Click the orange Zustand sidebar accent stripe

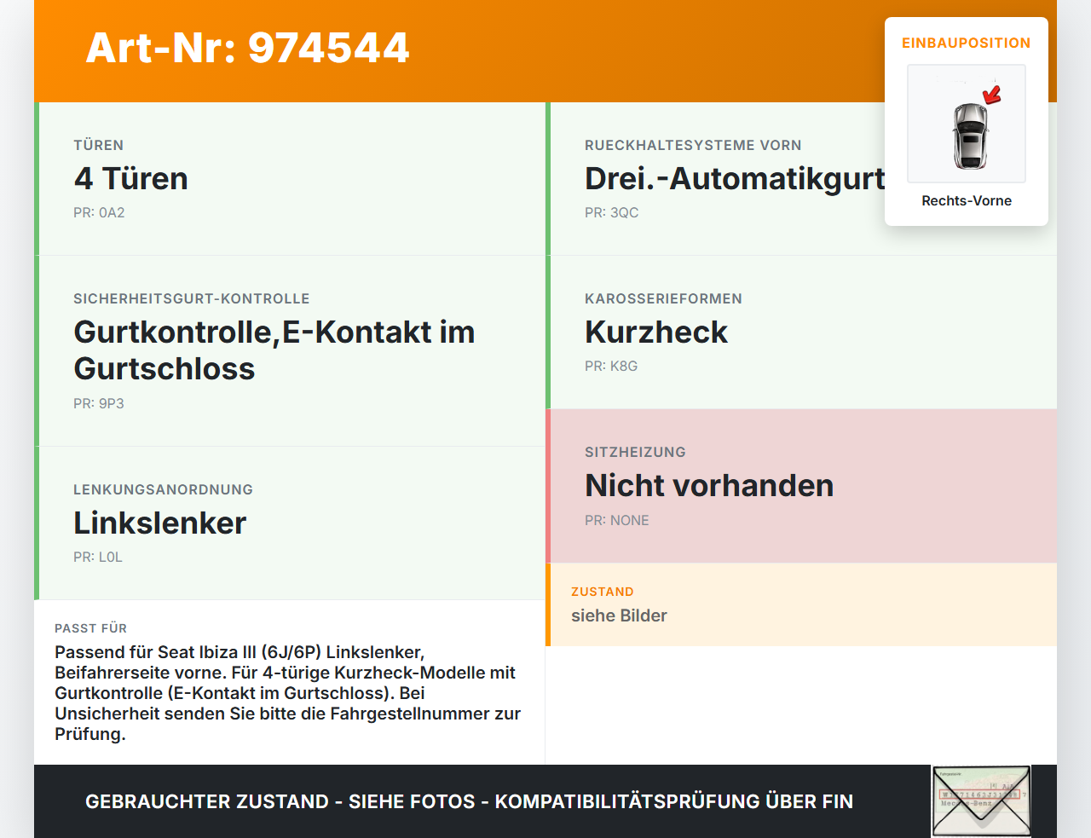click(x=548, y=604)
